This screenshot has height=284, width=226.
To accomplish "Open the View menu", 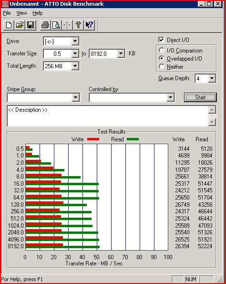I will click(x=21, y=13).
